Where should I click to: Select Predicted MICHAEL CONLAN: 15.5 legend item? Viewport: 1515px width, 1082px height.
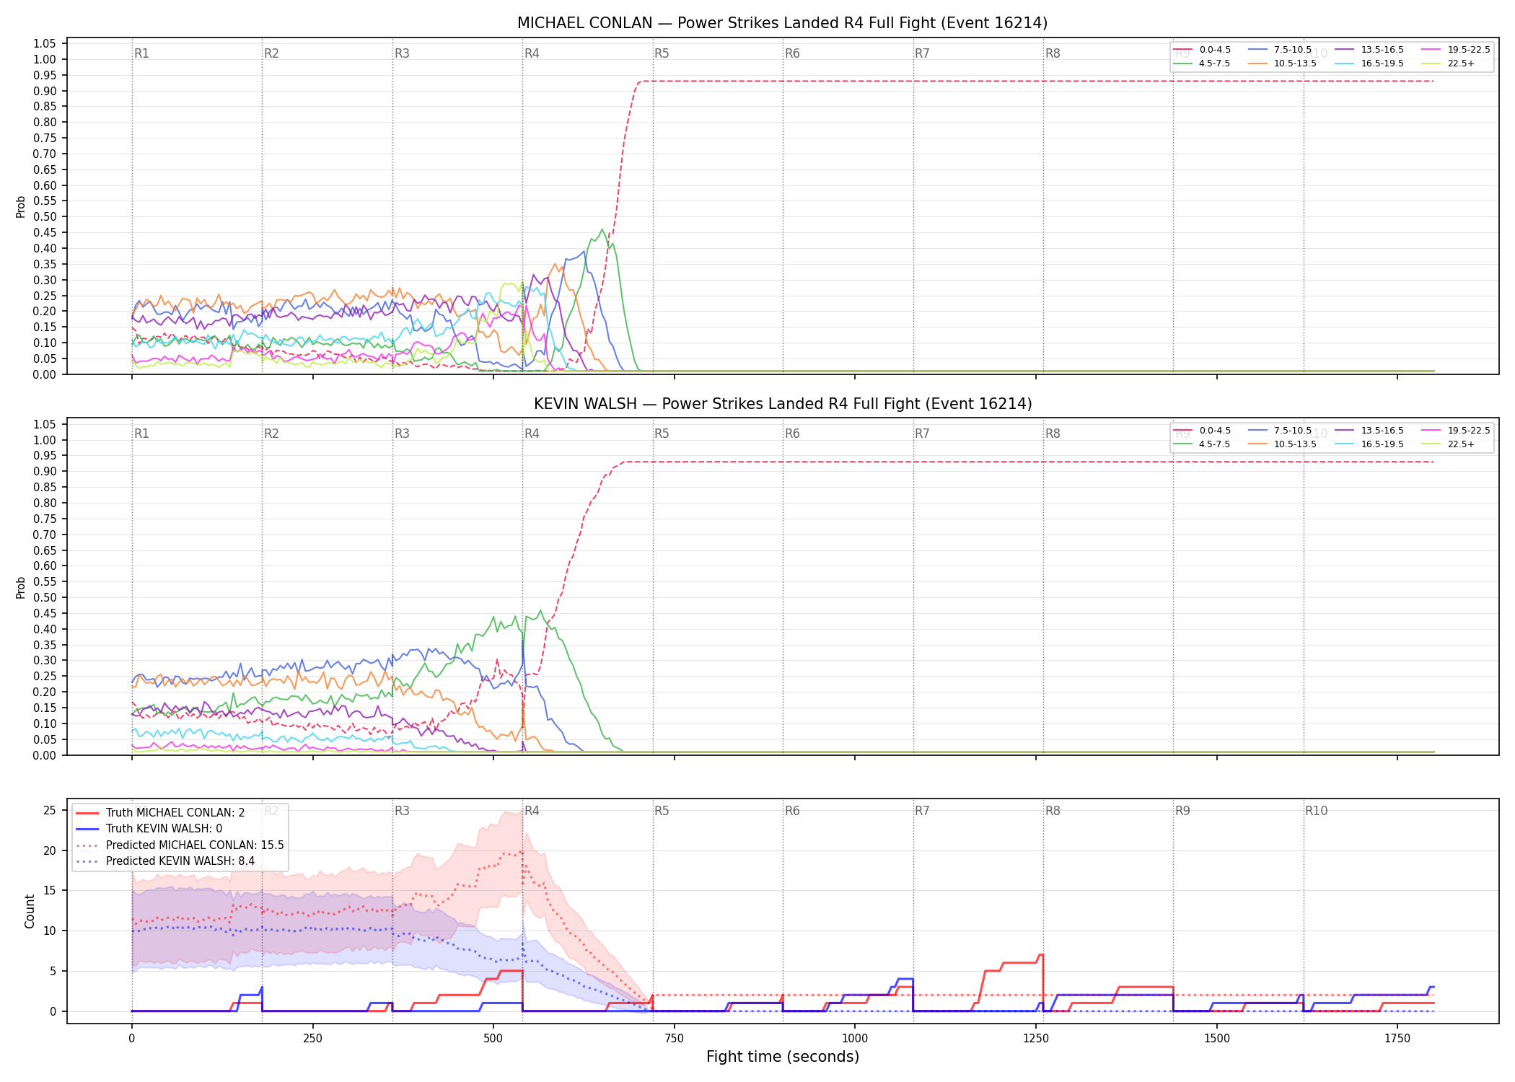point(180,845)
